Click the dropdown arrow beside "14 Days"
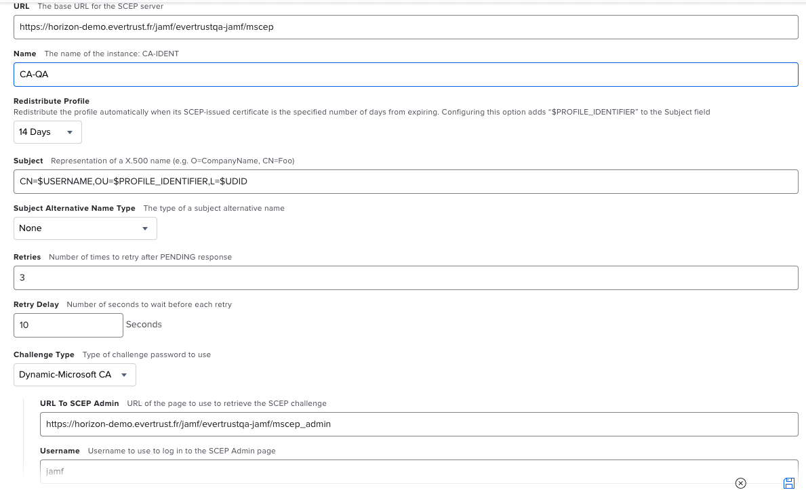Viewport: 806px width, 490px height. click(x=68, y=132)
